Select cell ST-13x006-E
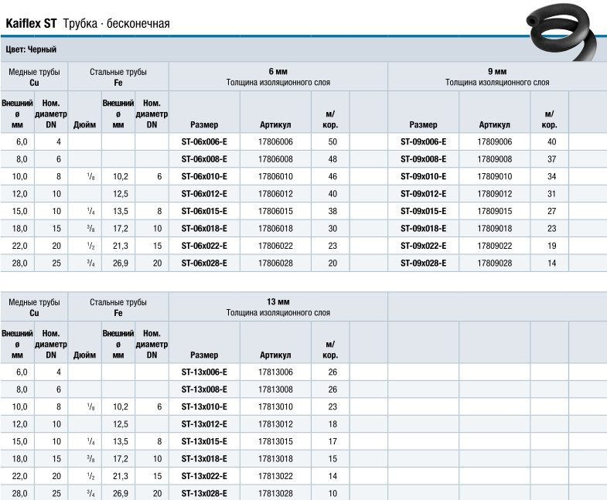 (x=204, y=372)
